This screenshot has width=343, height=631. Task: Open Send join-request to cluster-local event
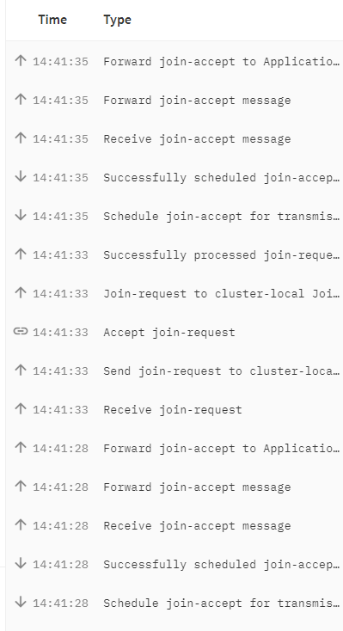click(175, 371)
